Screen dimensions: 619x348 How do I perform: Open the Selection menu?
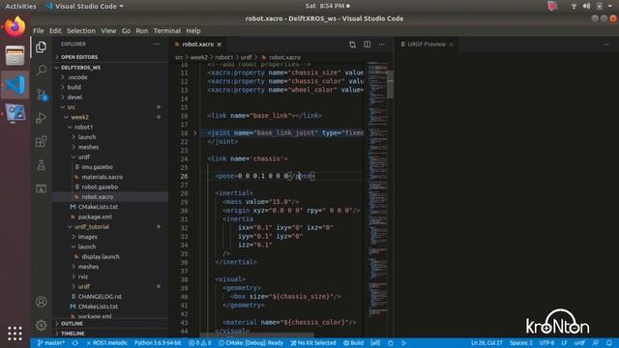point(81,31)
